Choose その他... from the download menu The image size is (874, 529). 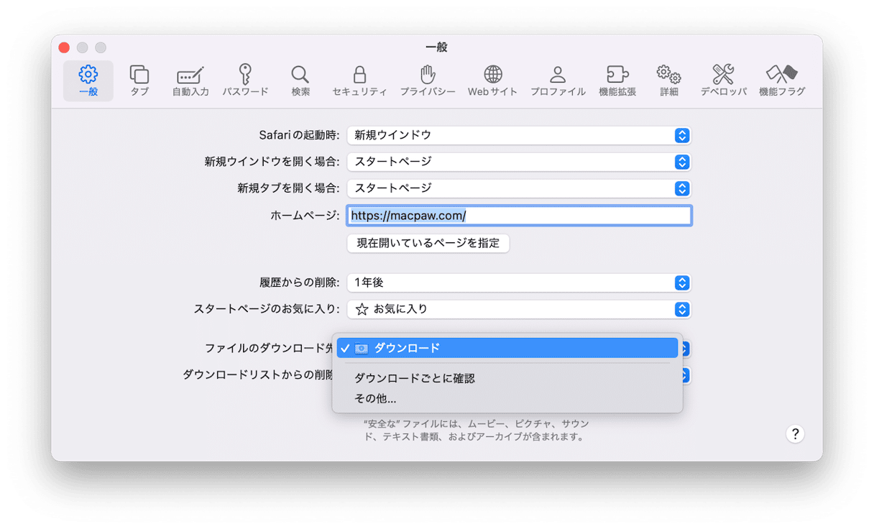[375, 398]
